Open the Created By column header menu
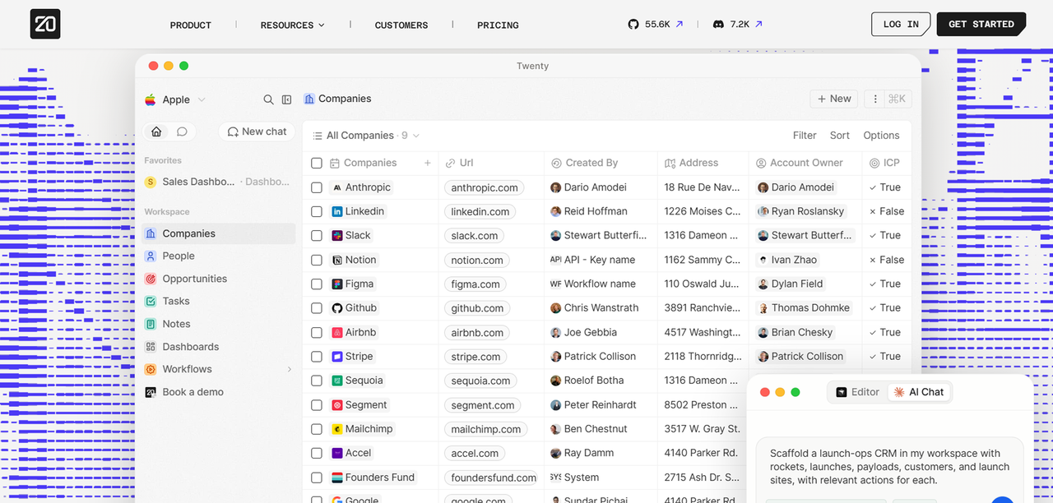This screenshot has width=1053, height=503. pos(601,163)
